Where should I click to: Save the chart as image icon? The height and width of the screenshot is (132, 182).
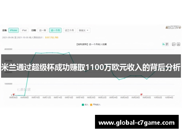tap(174, 44)
